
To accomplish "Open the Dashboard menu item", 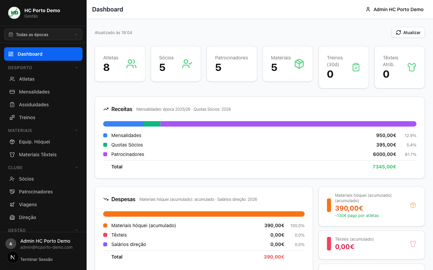I will click(43, 54).
